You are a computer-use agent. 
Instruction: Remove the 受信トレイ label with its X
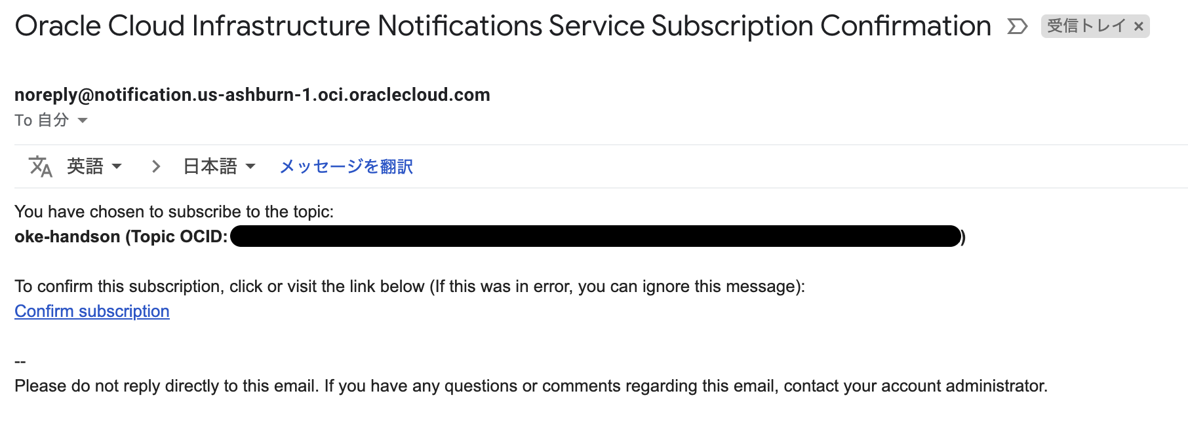(1139, 27)
